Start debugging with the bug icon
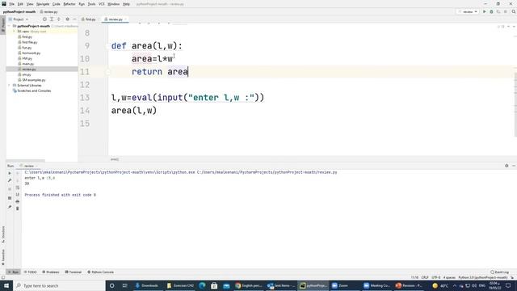 pyautogui.click(x=491, y=12)
